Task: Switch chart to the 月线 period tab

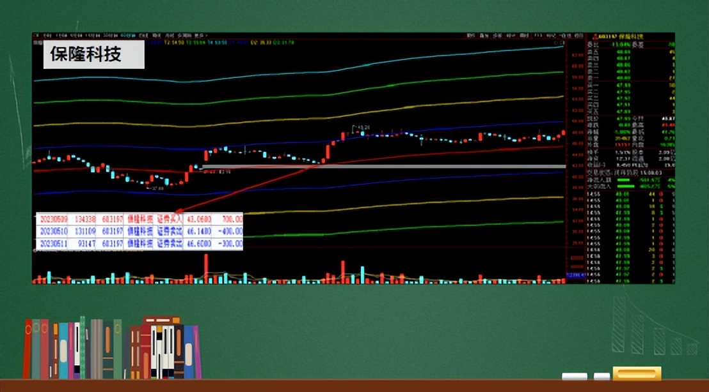Action: click(x=170, y=36)
